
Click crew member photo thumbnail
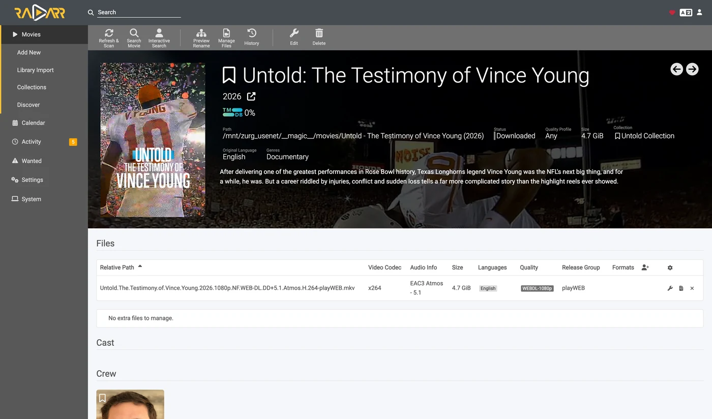[130, 404]
